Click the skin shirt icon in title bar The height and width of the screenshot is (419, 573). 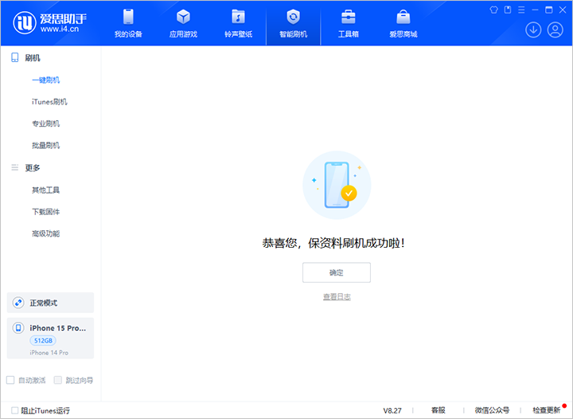[493, 10]
